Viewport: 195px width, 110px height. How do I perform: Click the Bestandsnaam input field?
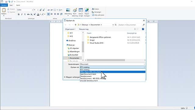[x=112, y=64]
